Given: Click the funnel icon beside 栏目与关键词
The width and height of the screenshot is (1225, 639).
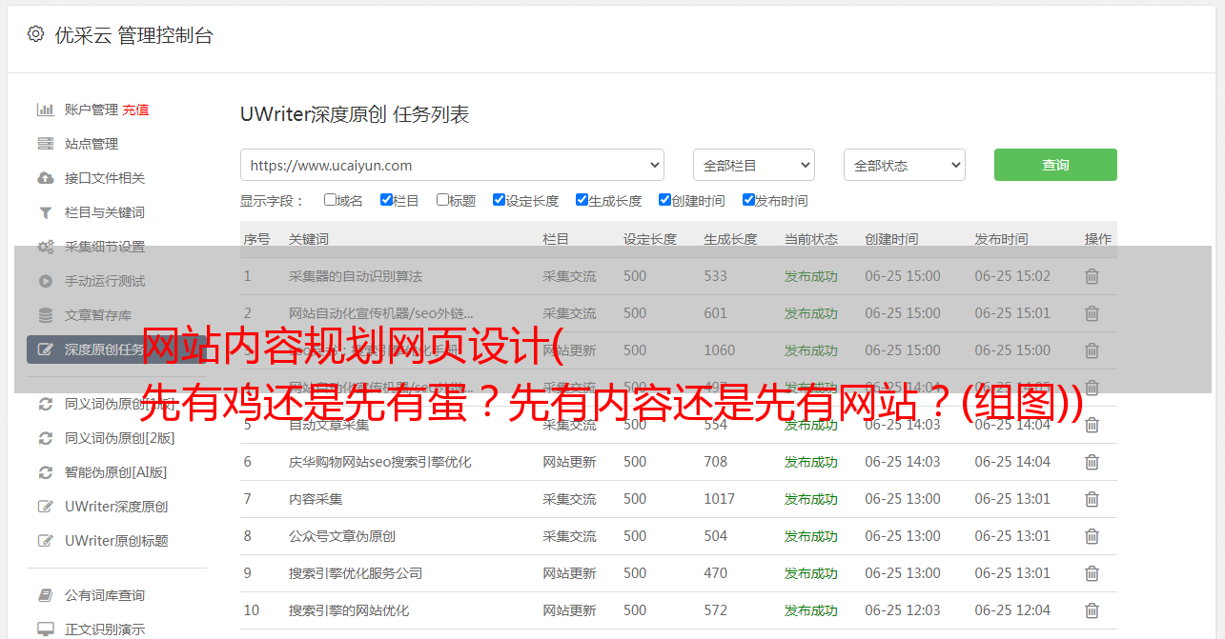Looking at the screenshot, I should click(x=45, y=212).
